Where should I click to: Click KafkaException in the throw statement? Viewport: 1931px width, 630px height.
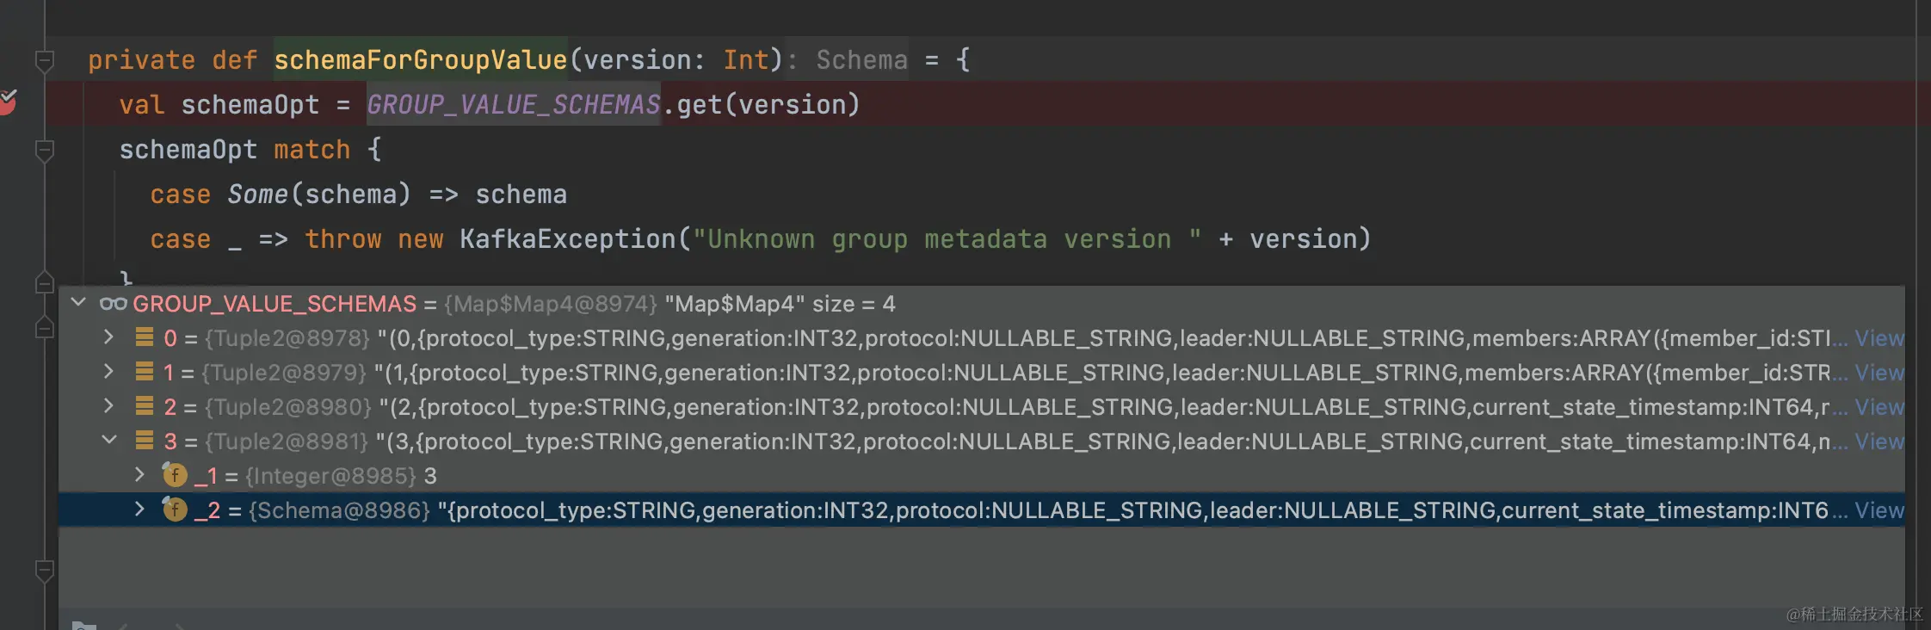click(568, 238)
